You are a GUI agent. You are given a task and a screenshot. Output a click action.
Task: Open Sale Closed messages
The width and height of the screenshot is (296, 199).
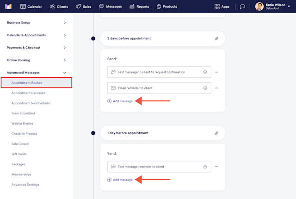(x=20, y=144)
